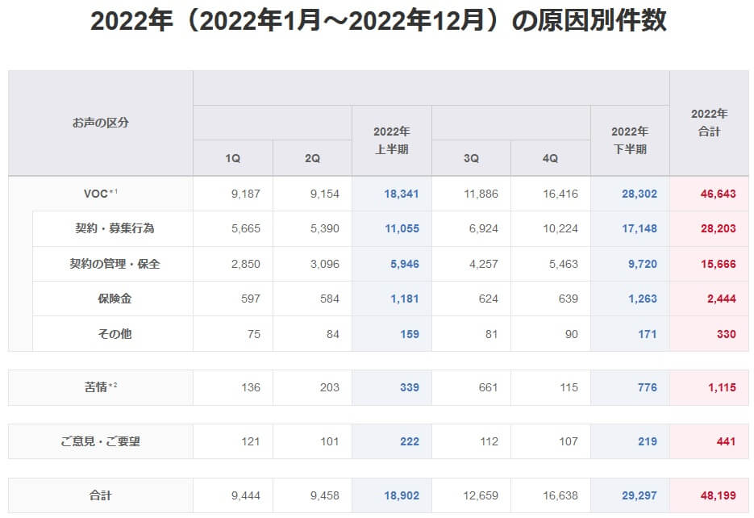Screen dimensions: 754x518
Task: Click the 1Q column header
Action: [x=233, y=158]
